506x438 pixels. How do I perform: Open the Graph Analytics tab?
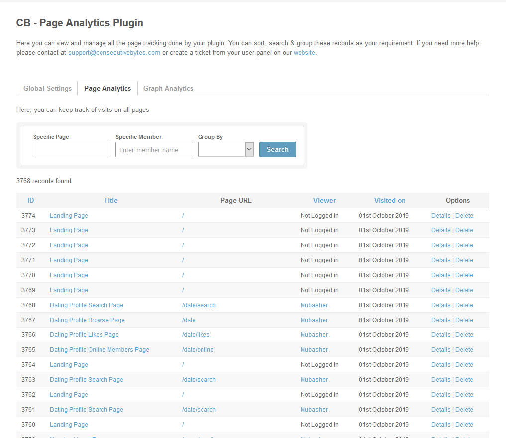(168, 88)
